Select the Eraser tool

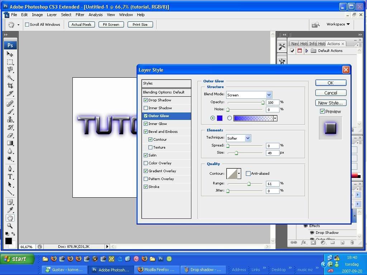tap(10, 135)
